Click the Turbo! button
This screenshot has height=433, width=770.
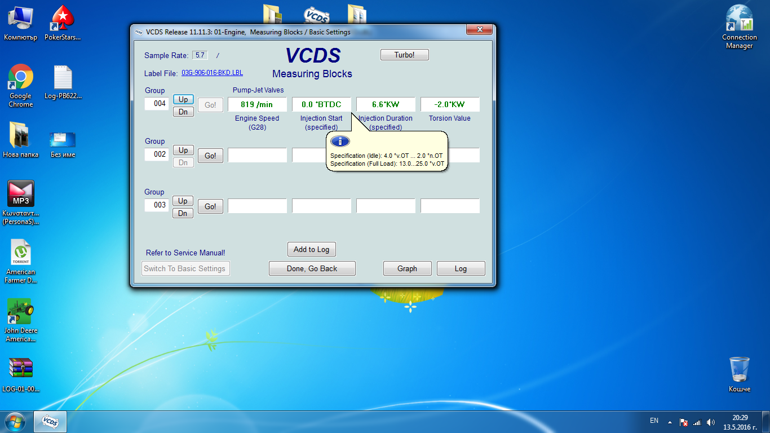[404, 55]
